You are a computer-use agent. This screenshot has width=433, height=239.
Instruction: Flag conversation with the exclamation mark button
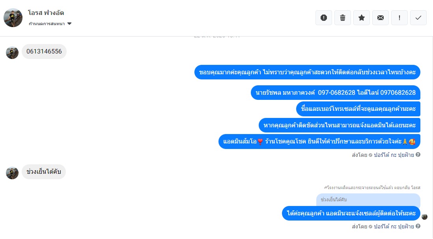tap(399, 18)
